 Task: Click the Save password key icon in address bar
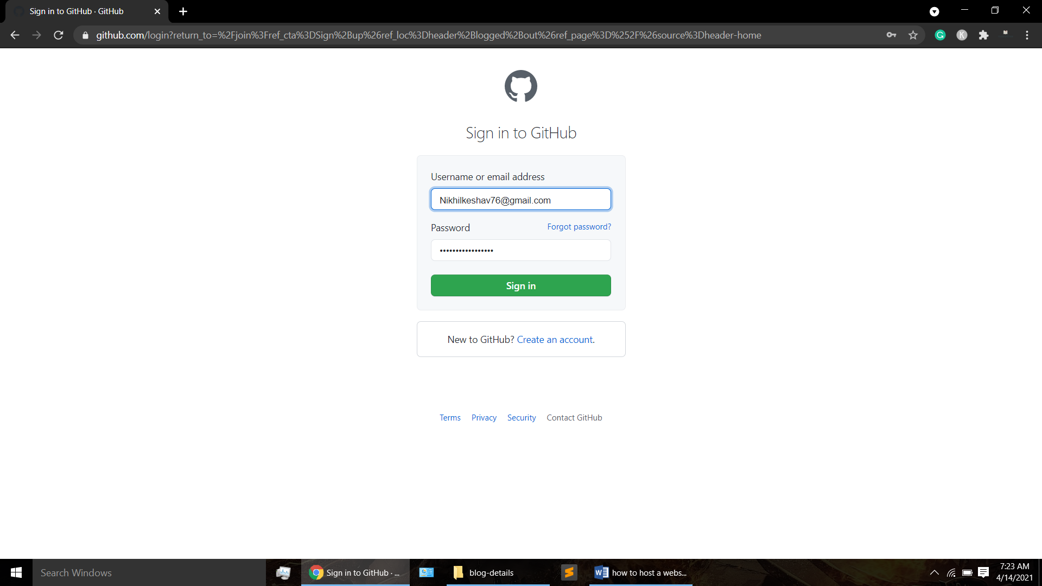[892, 35]
